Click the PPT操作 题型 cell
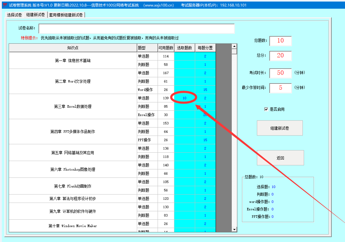The width and height of the screenshot is (345, 242). click(x=147, y=140)
